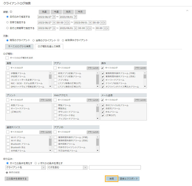
Task: Check 閲覧禁止 in Webアクセス list
Action: click(x=56, y=108)
